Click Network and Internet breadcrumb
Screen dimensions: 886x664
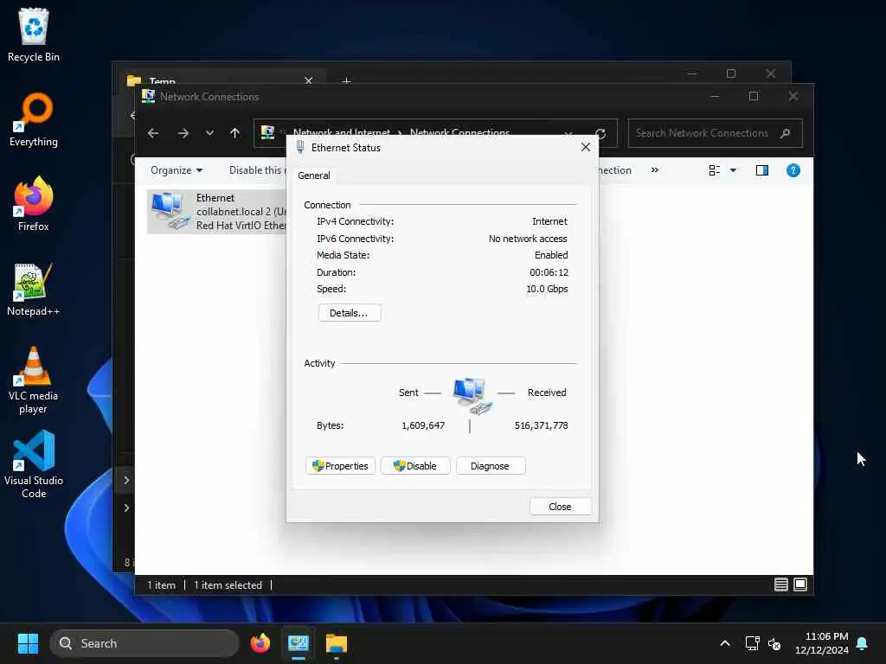[341, 132]
